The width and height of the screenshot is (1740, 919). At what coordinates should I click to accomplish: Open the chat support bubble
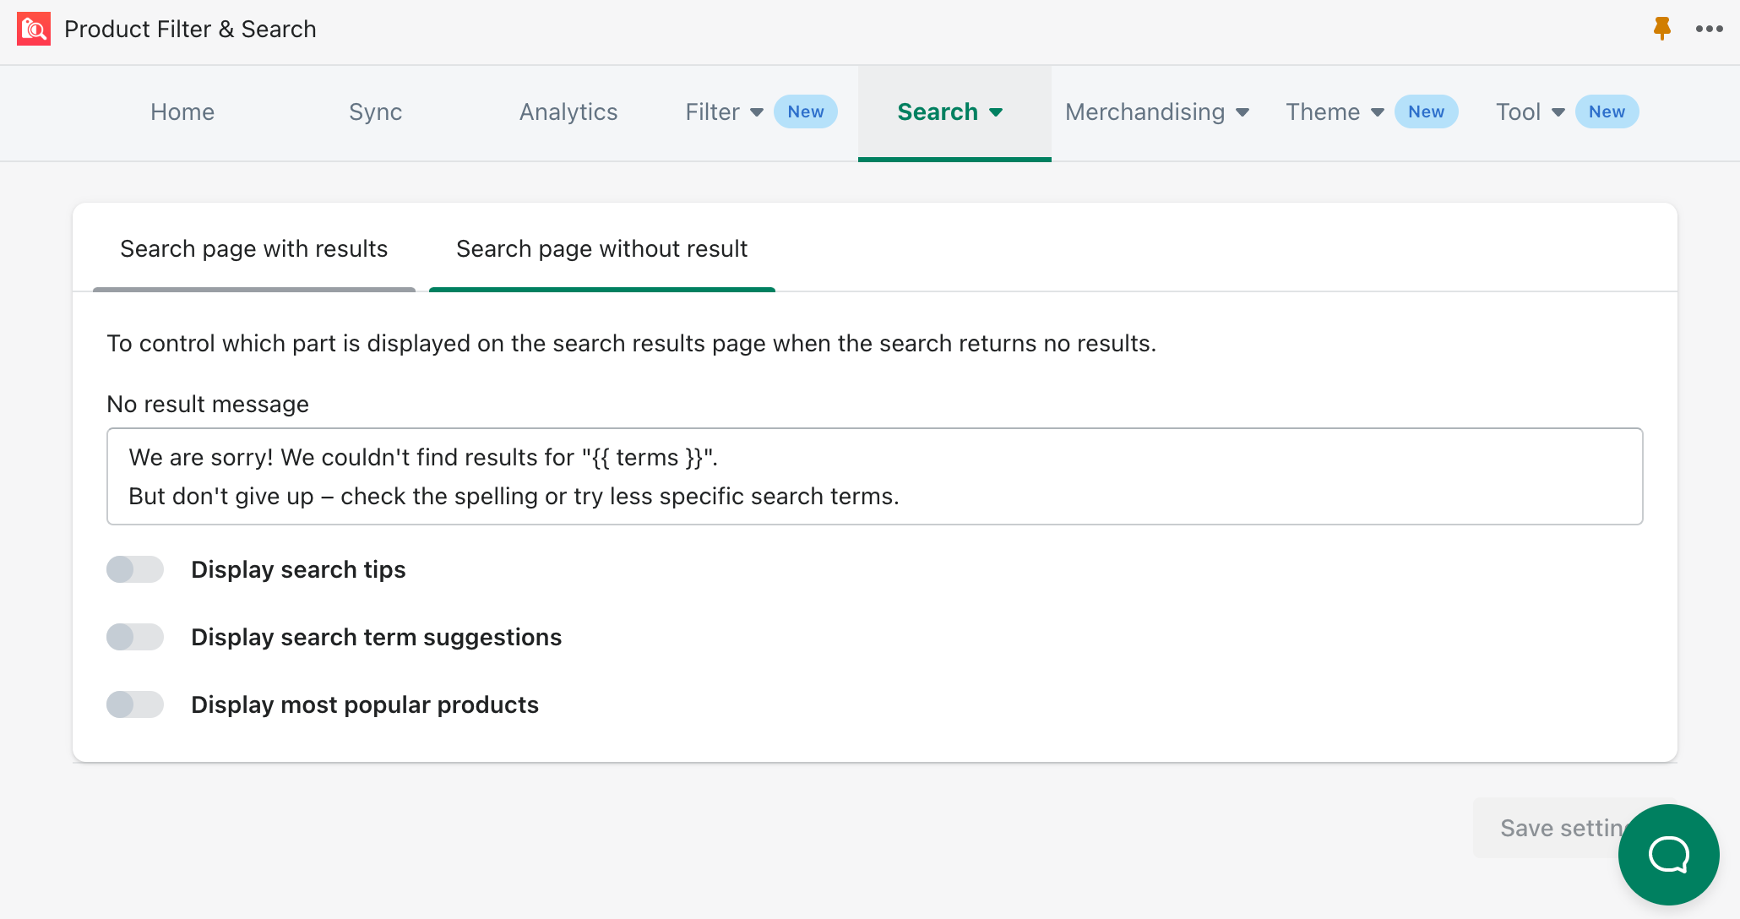1668,854
